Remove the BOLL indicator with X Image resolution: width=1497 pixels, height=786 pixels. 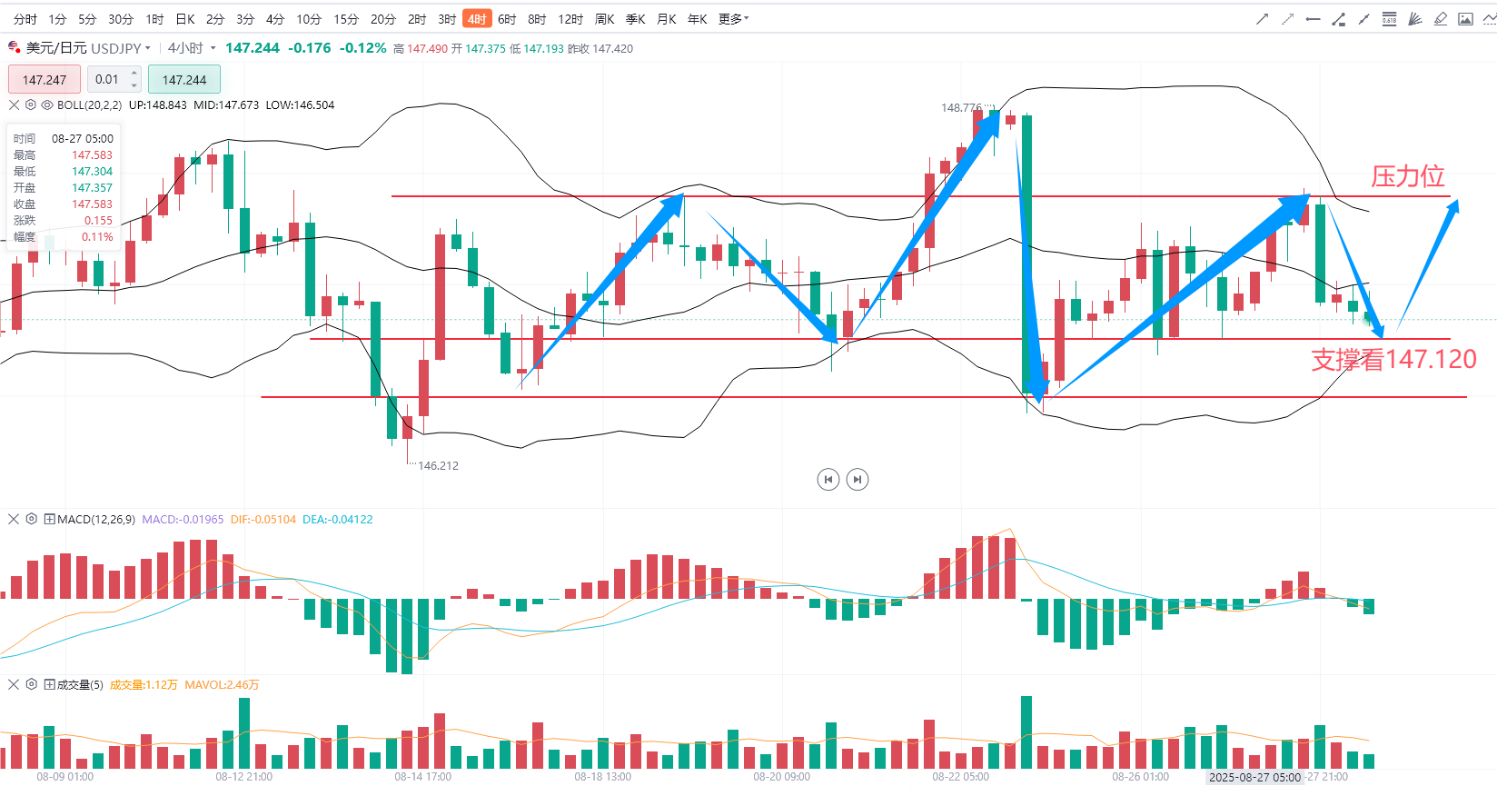14,105
